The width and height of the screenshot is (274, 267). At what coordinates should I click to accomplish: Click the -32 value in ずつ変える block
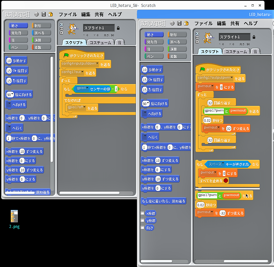coord(223,213)
